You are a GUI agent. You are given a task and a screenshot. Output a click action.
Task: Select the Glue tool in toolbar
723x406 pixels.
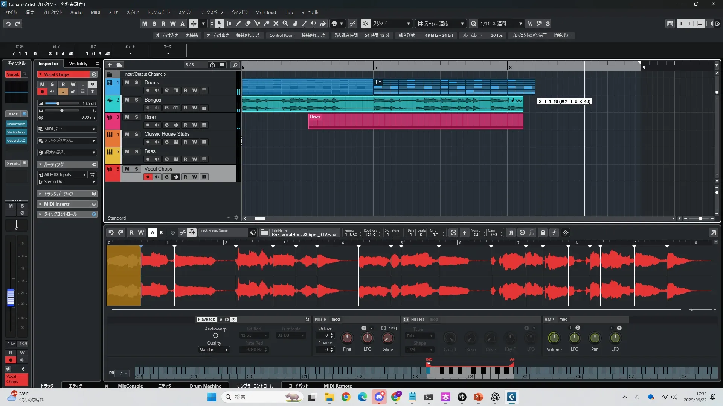[267, 24]
